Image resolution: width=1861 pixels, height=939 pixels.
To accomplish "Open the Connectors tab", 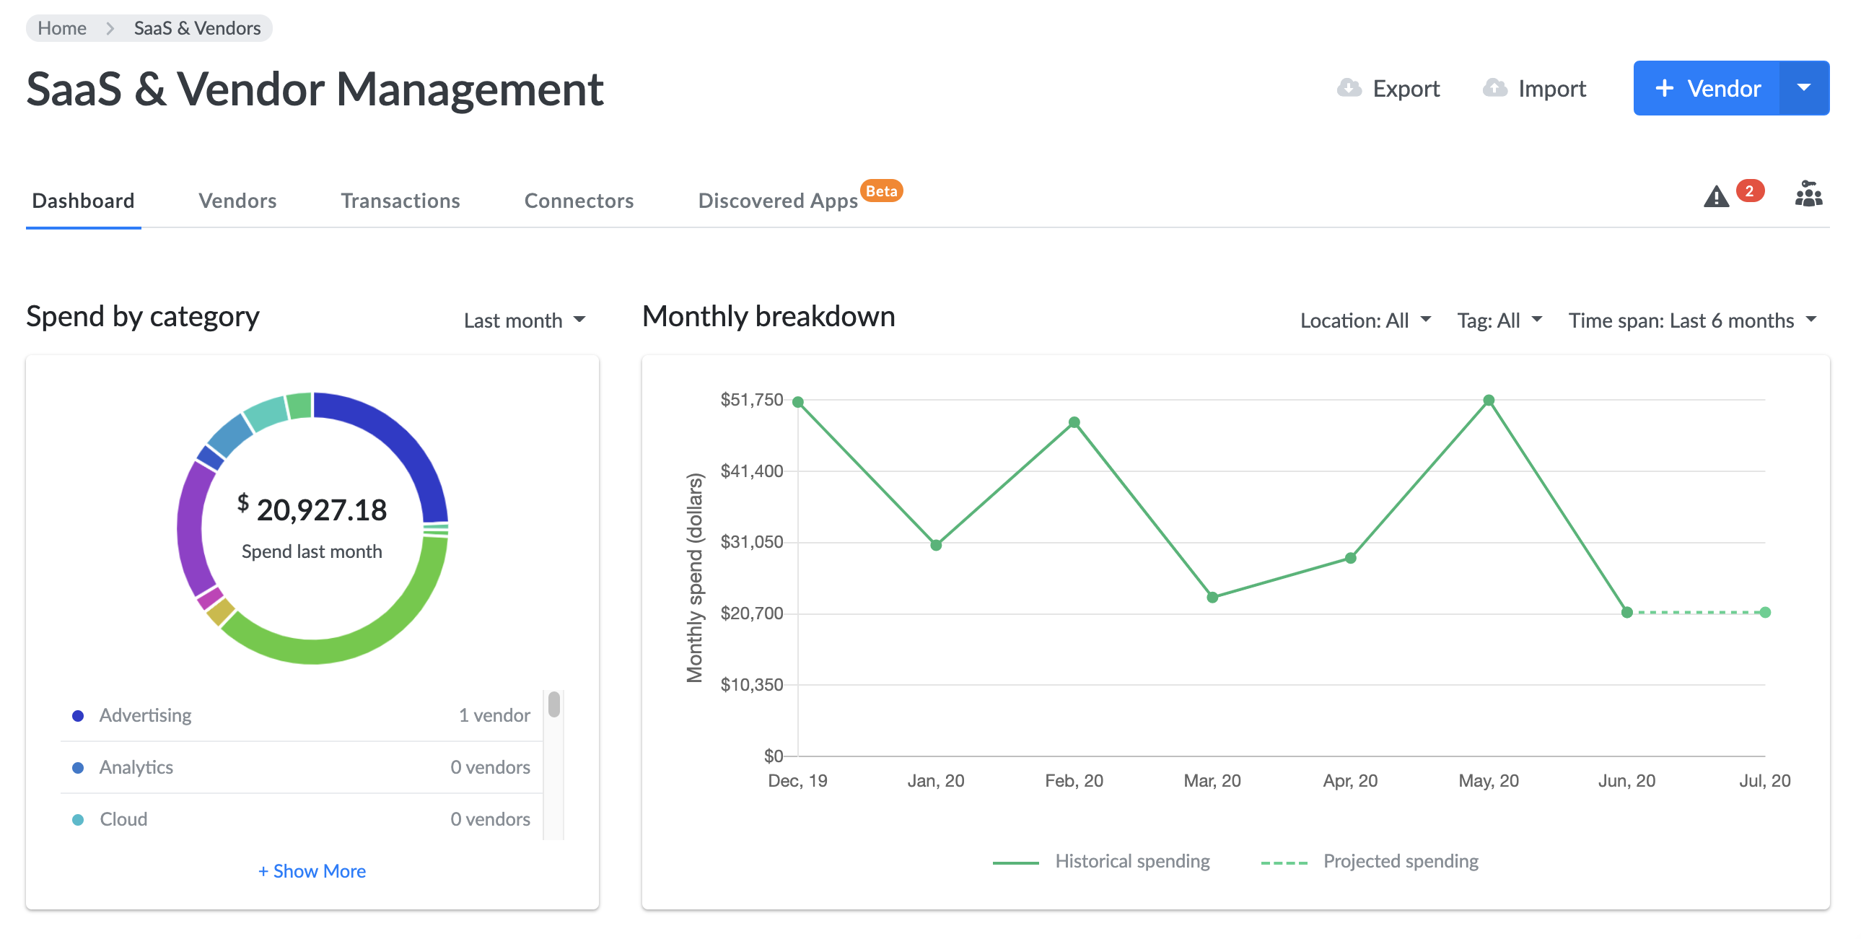I will pos(579,200).
